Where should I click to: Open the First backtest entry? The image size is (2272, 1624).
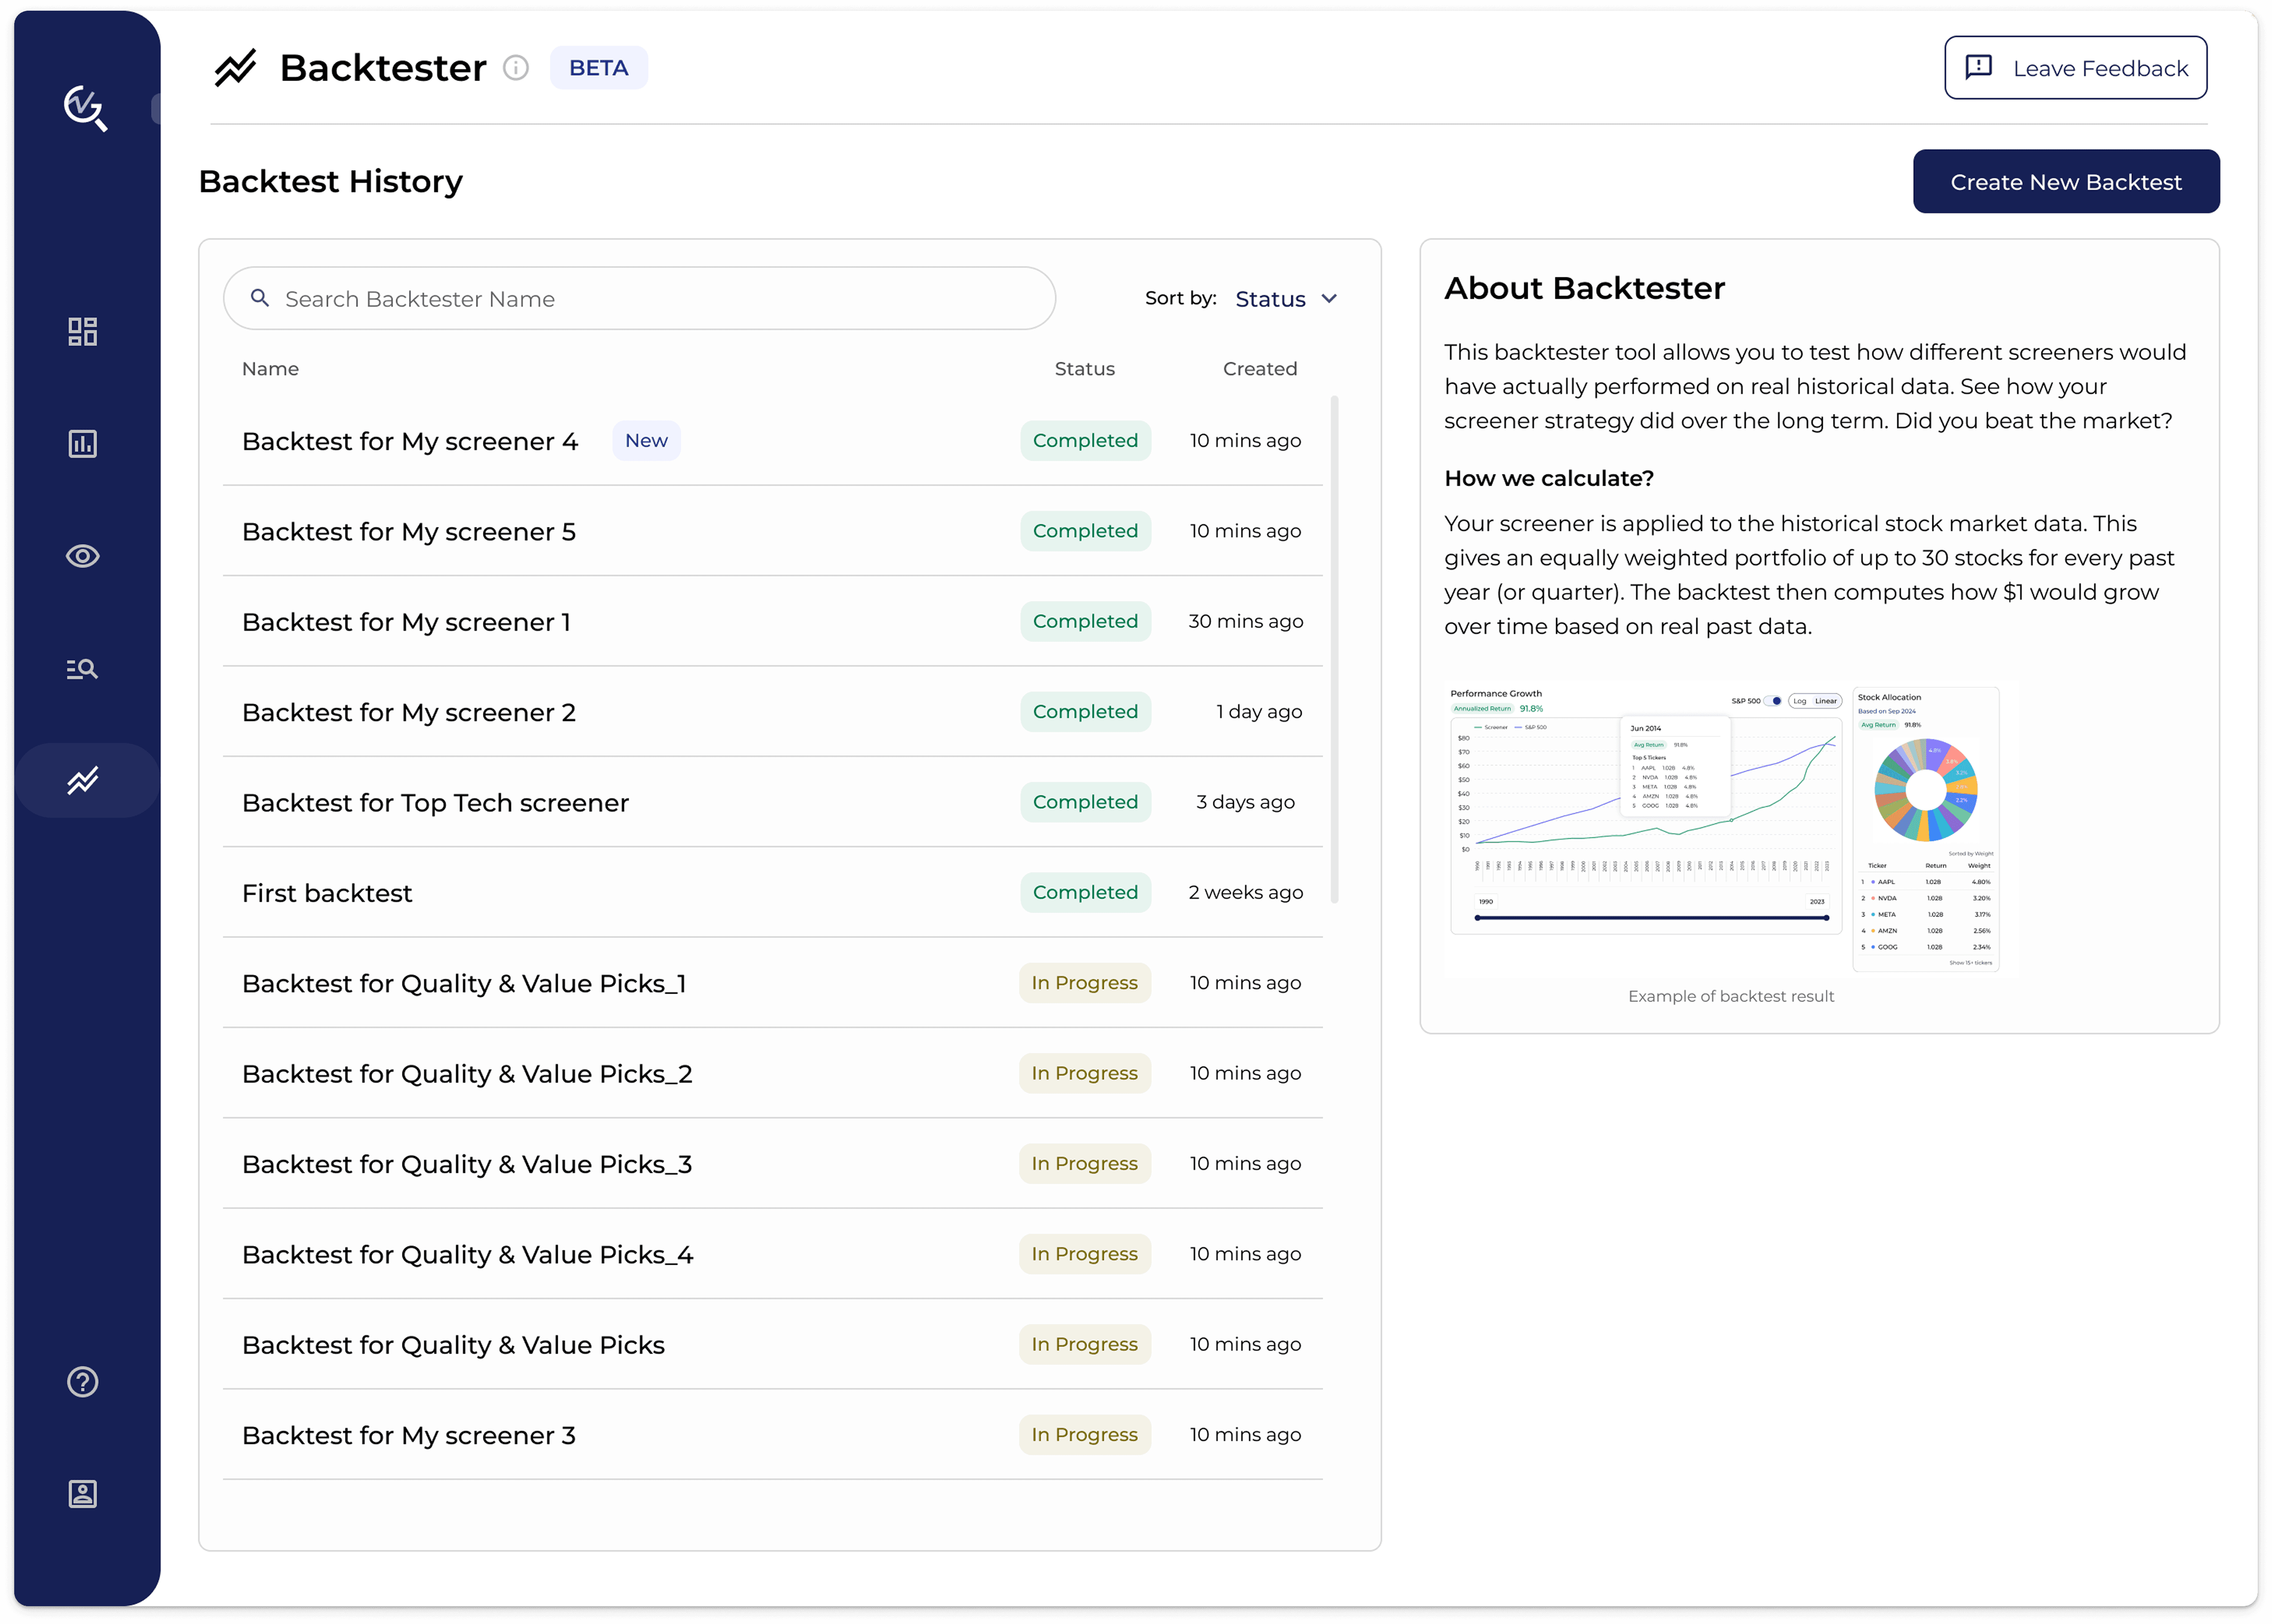[327, 893]
